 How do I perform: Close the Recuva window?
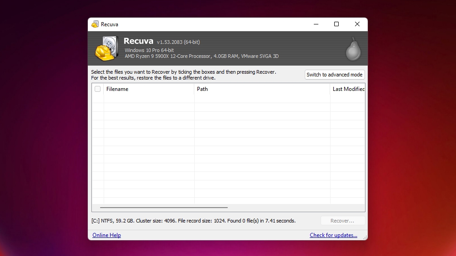tap(357, 24)
